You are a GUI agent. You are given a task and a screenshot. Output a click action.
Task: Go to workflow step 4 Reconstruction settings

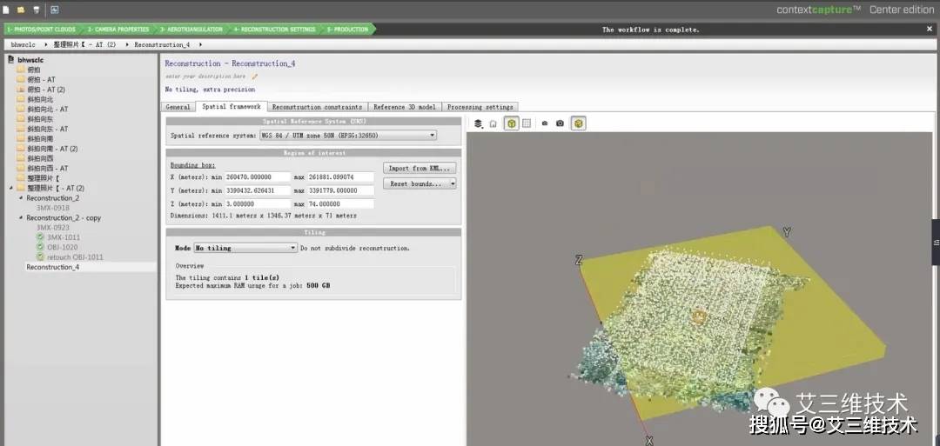coord(274,29)
